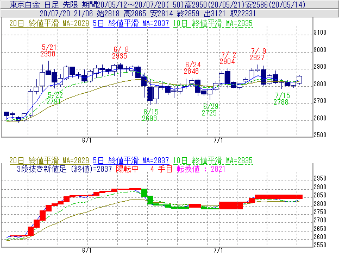Click the 3100 price axis label

[x=320, y=33]
